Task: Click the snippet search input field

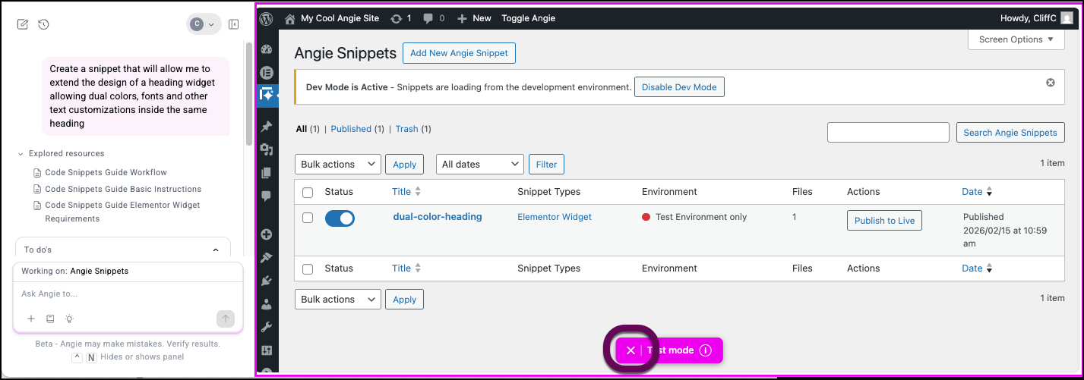Action: (x=888, y=133)
